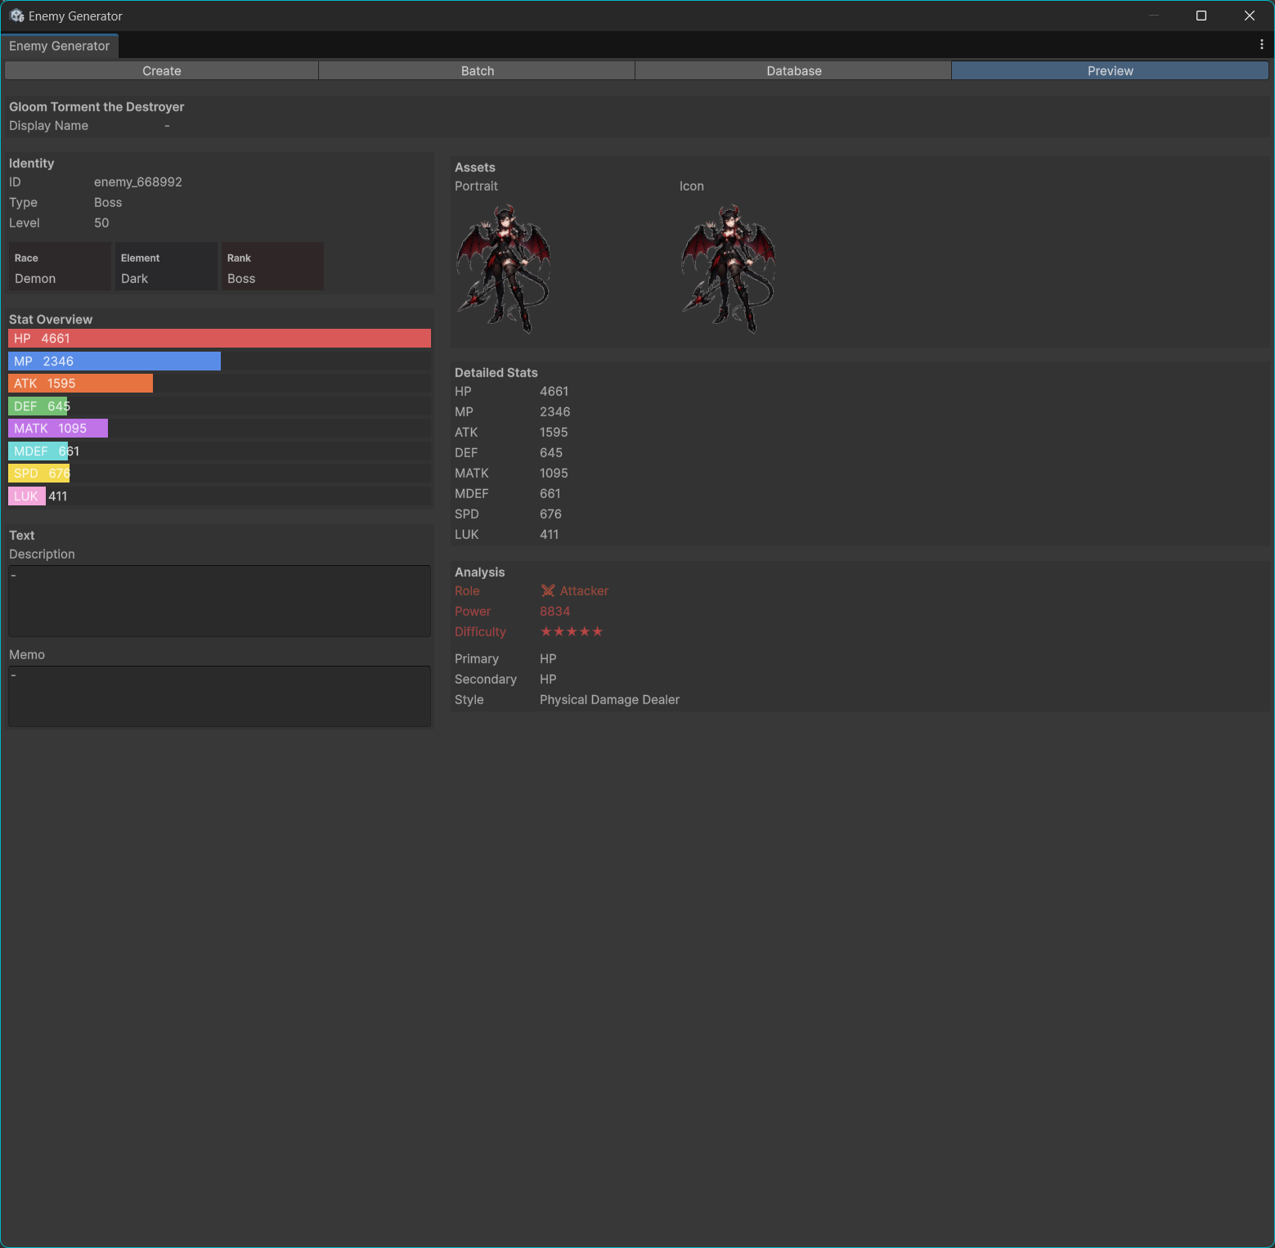Viewport: 1275px width, 1248px height.
Task: Click the yellow SPD 676 bar
Action: tap(39, 474)
